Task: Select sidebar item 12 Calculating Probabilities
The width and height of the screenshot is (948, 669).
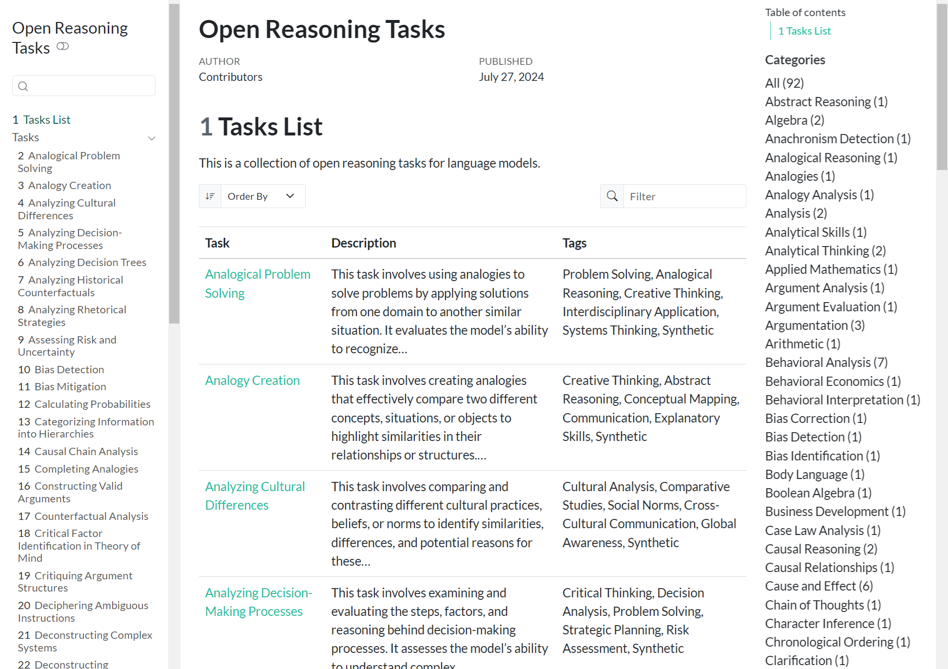Action: tap(84, 404)
